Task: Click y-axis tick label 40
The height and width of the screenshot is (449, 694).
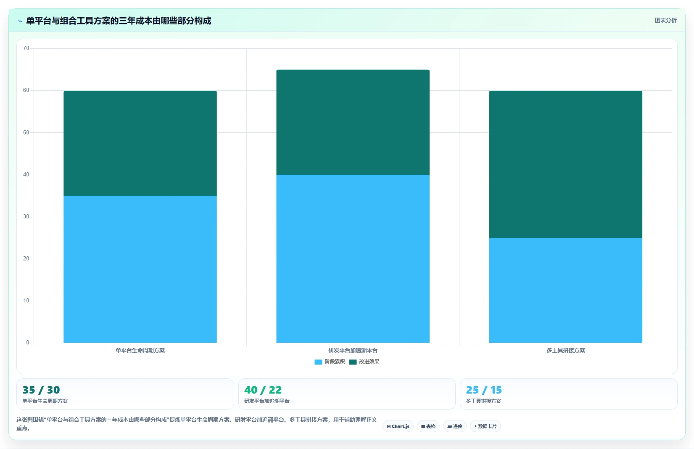Action: pyautogui.click(x=26, y=175)
